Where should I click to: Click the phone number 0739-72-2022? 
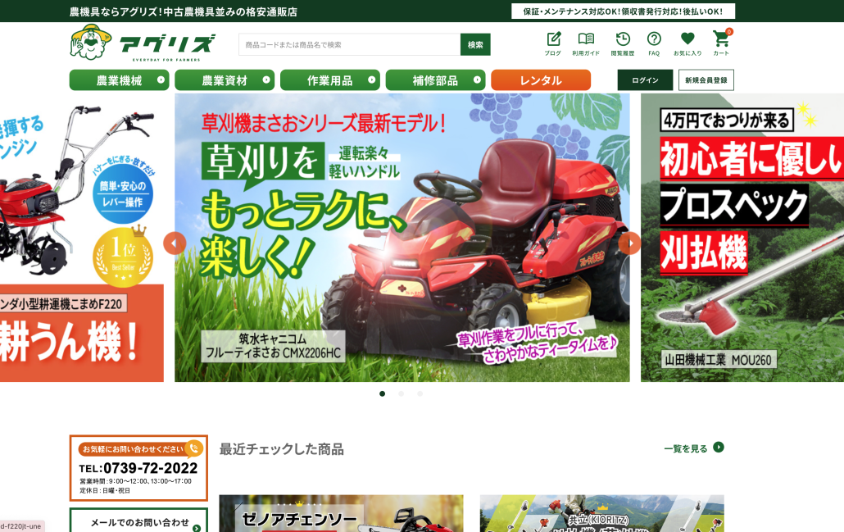(x=150, y=468)
